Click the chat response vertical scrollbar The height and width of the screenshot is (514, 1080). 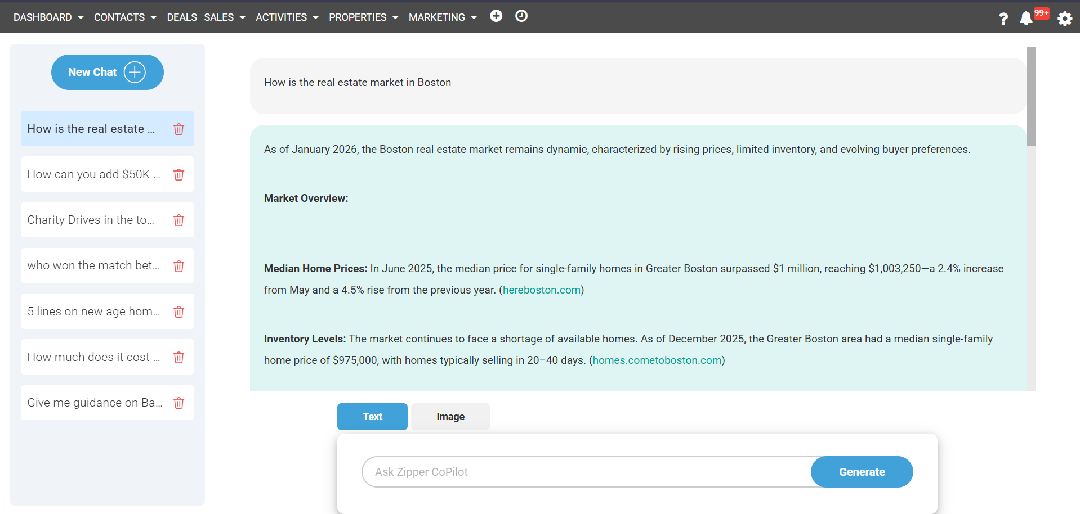(1030, 97)
